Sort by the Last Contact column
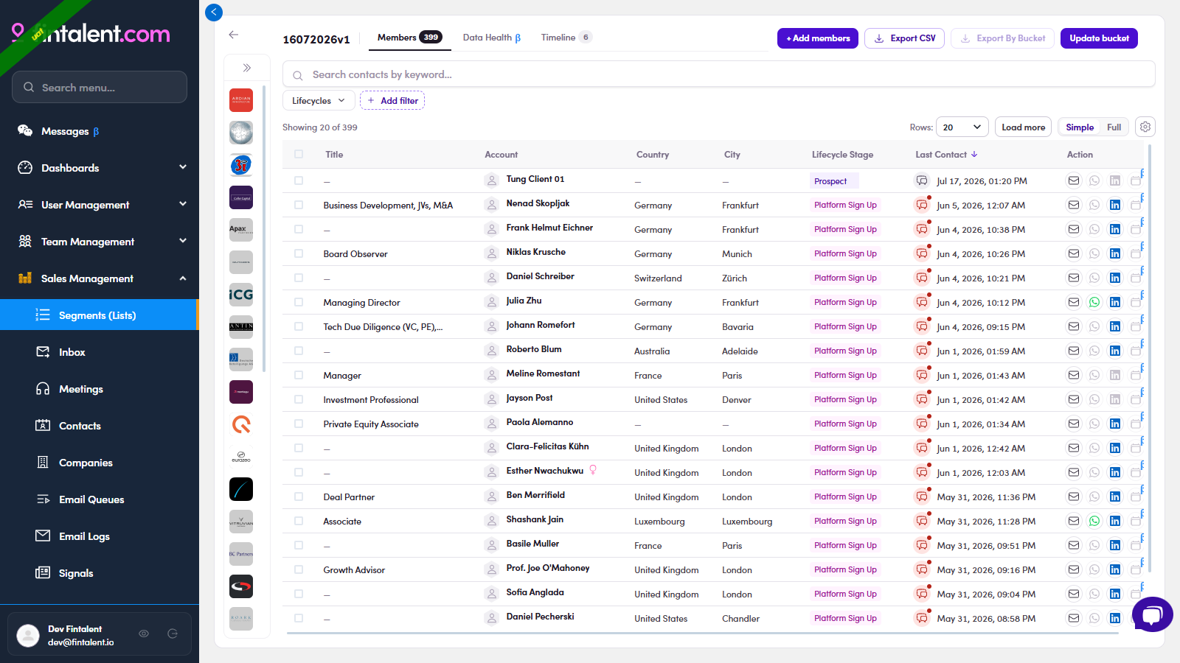Viewport: 1180px width, 663px height. point(946,155)
